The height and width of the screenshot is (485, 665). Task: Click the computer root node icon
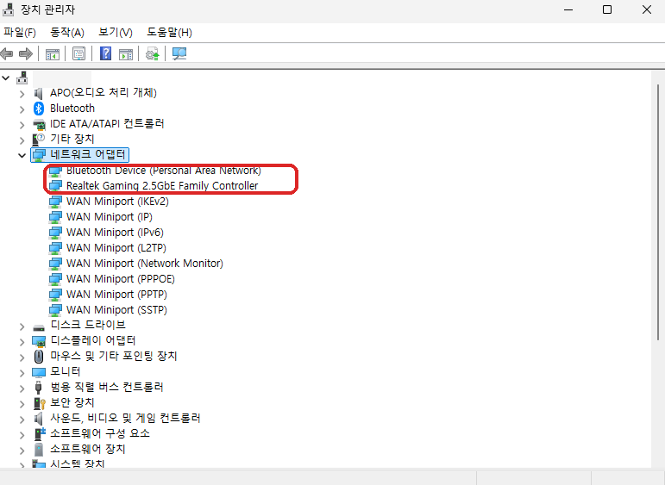[22, 78]
